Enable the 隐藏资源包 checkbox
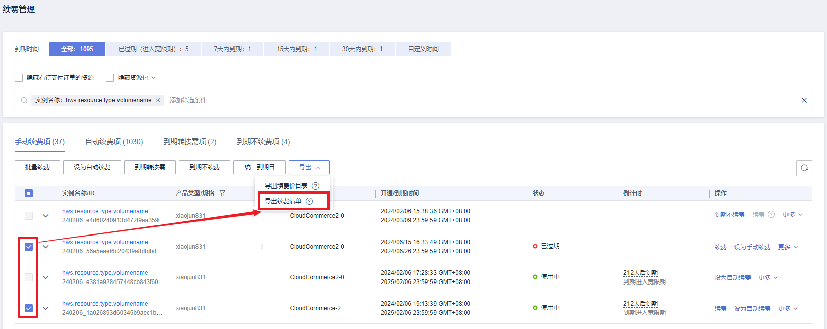827x329 pixels. (110, 78)
